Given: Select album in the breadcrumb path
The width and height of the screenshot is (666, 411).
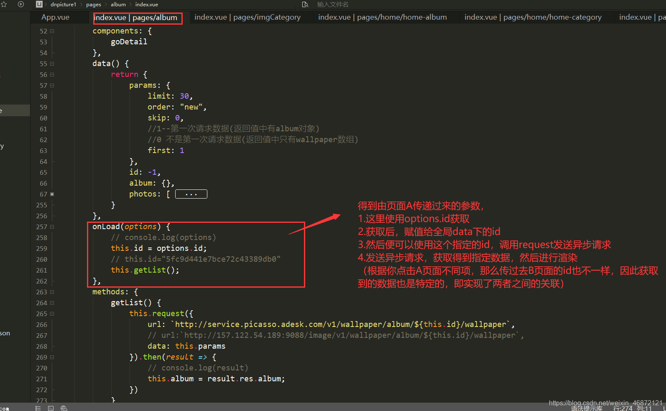Looking at the screenshot, I should [x=118, y=4].
